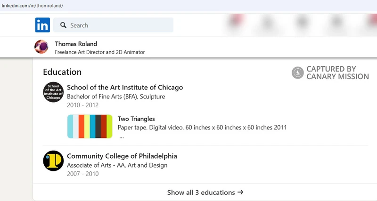Click the 2010 - 2012 date range

(83, 105)
